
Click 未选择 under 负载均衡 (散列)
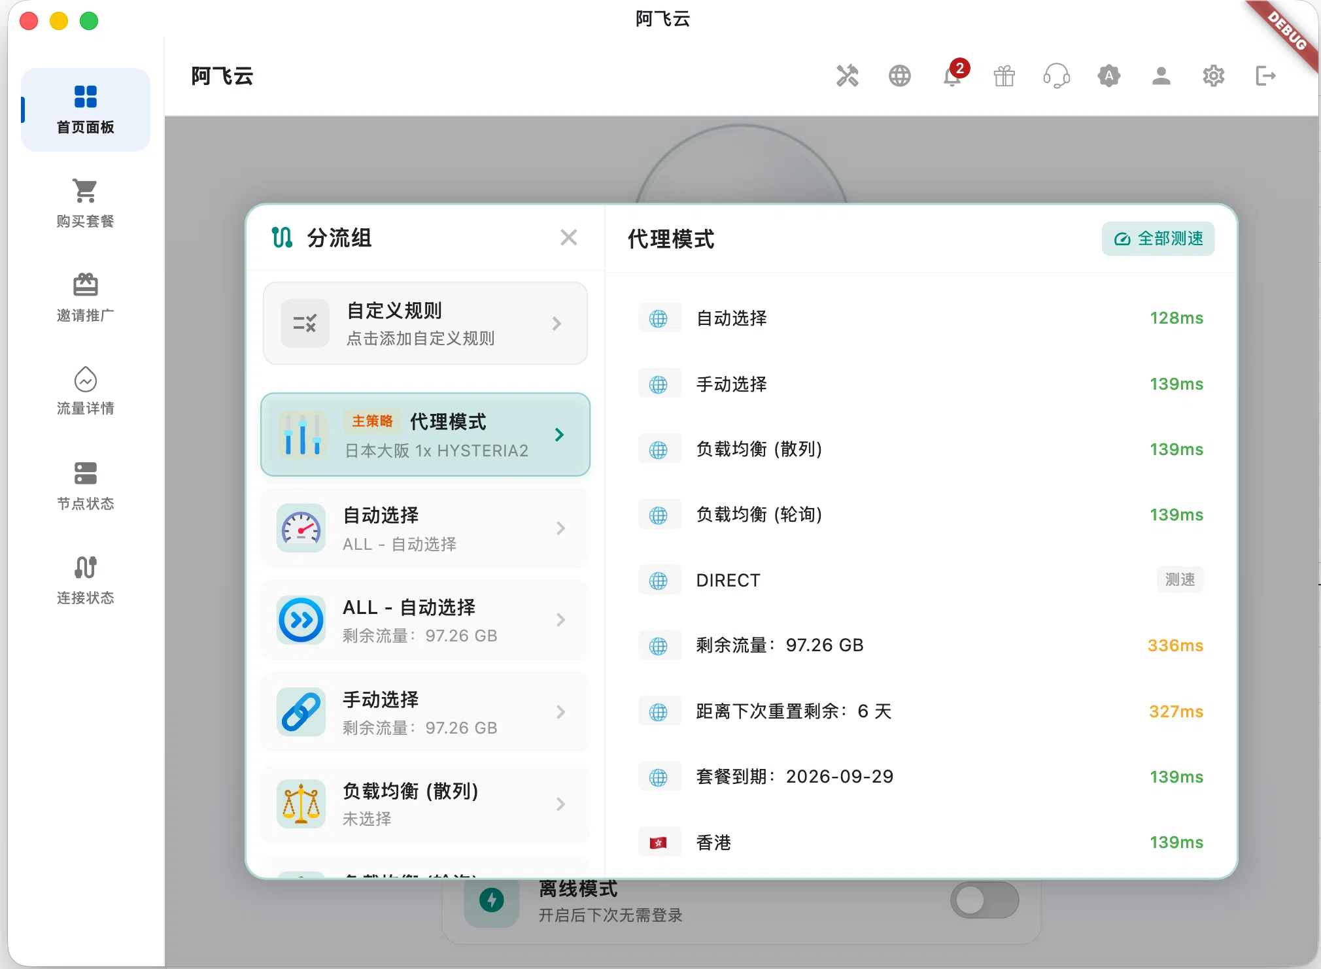click(x=367, y=819)
